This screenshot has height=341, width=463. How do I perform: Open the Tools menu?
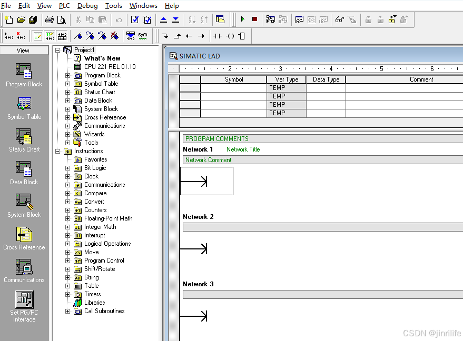click(114, 6)
